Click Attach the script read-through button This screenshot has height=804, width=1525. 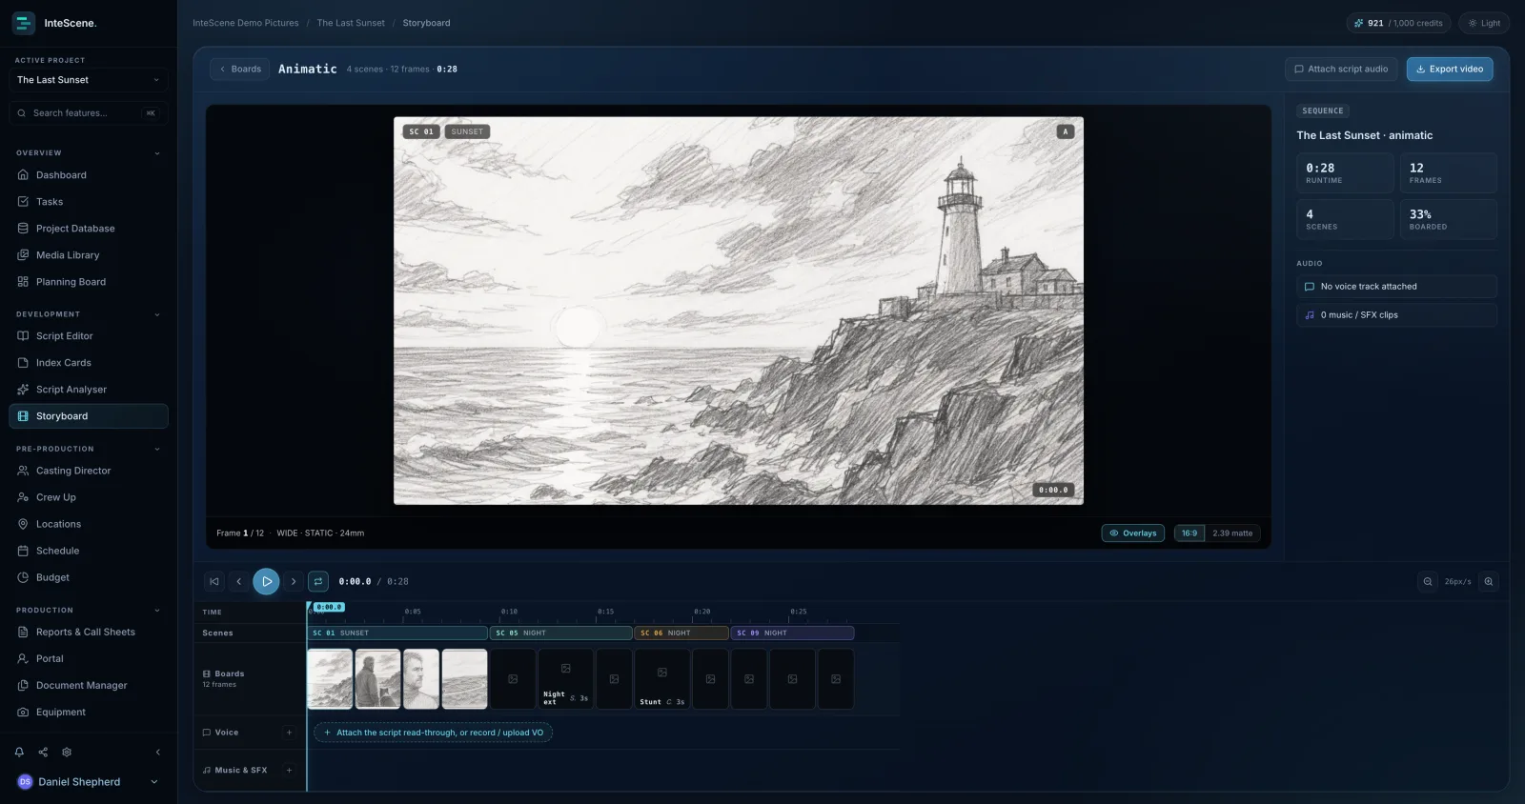point(434,733)
